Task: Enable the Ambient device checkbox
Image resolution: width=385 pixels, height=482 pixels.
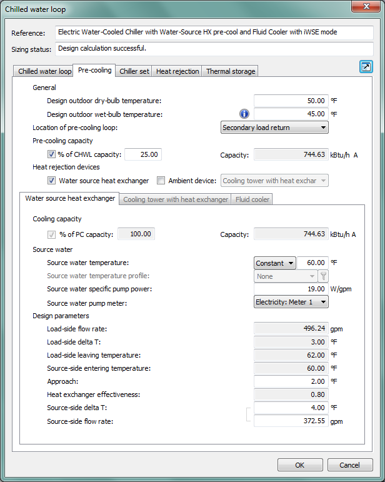Action: tap(161, 181)
